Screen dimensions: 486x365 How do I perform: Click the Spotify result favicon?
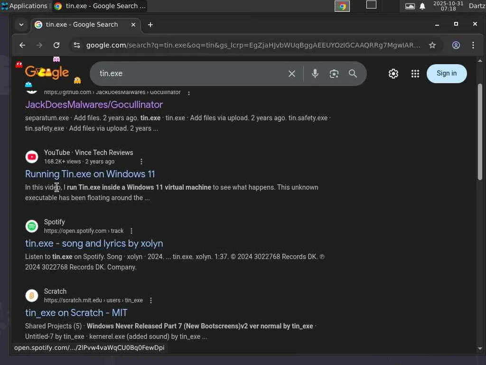point(32,226)
